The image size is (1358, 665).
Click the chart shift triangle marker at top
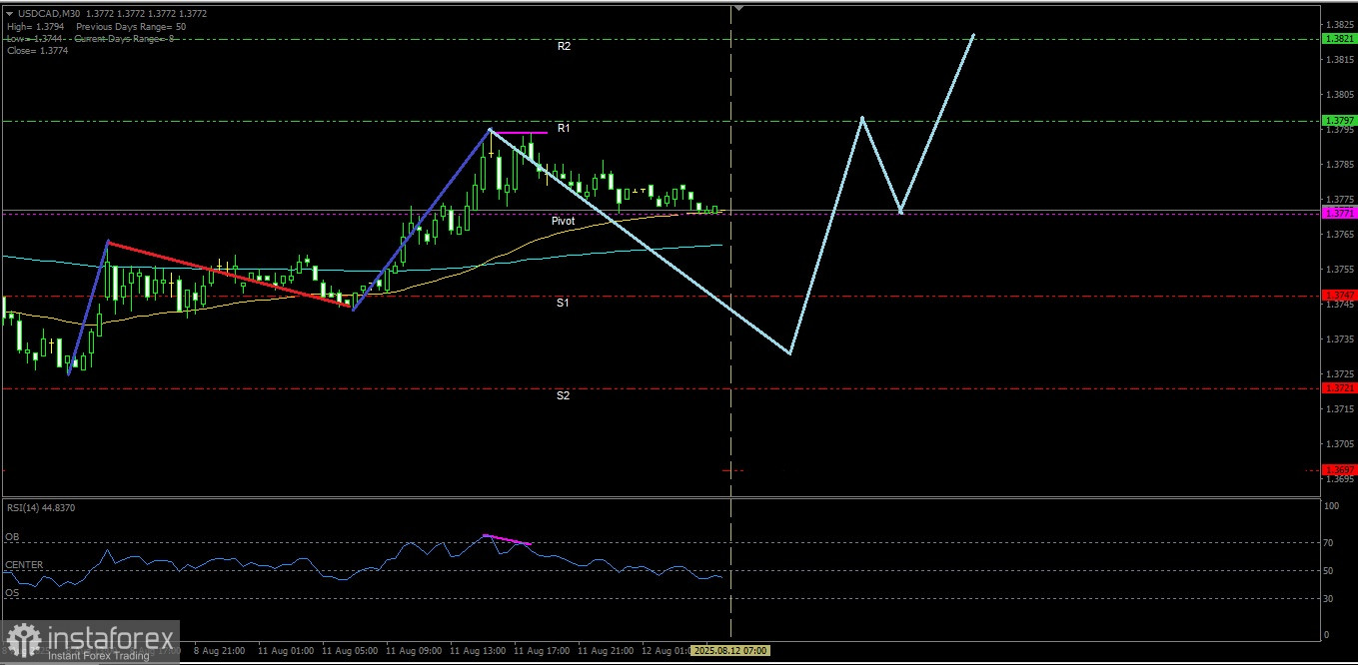click(x=739, y=8)
